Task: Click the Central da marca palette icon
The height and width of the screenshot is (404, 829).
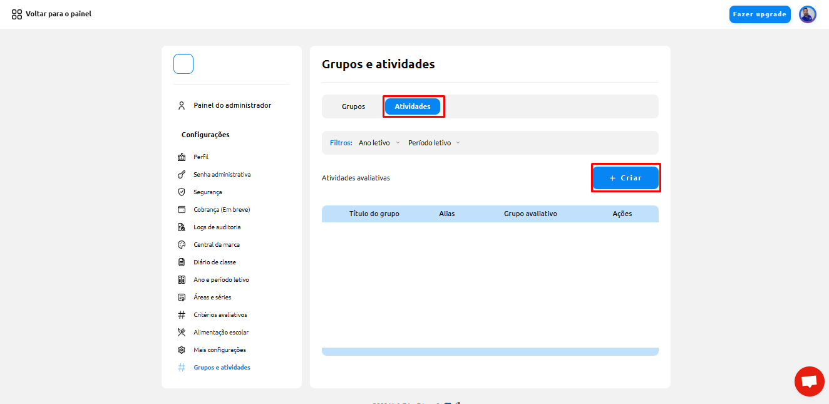Action: pyautogui.click(x=182, y=245)
